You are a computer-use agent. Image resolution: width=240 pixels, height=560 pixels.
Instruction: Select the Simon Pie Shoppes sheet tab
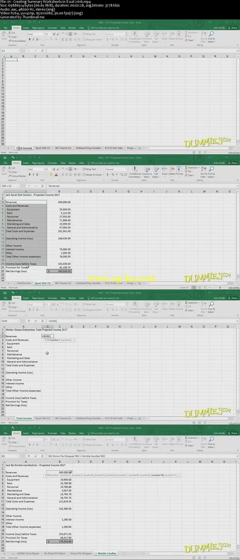click(80, 553)
